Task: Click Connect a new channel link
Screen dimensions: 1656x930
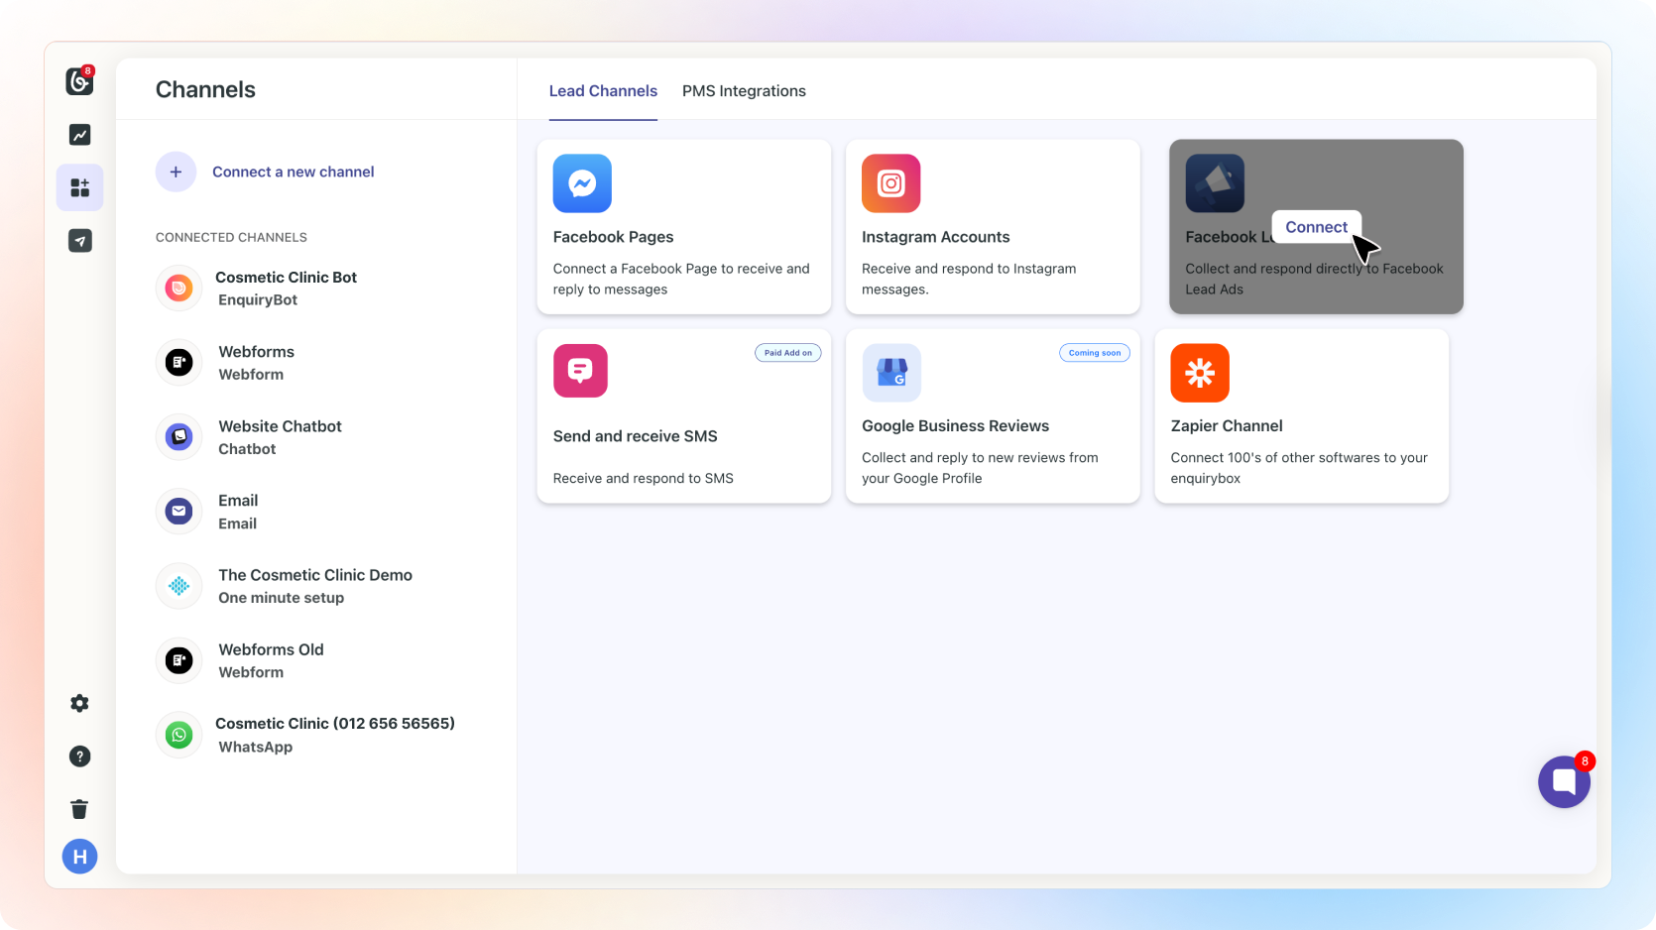Action: [x=294, y=172]
